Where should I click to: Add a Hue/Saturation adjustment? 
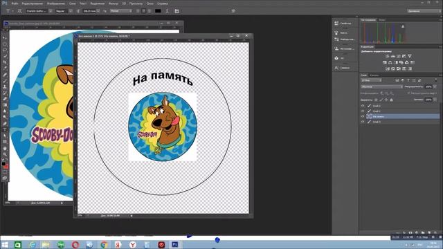click(x=385, y=62)
